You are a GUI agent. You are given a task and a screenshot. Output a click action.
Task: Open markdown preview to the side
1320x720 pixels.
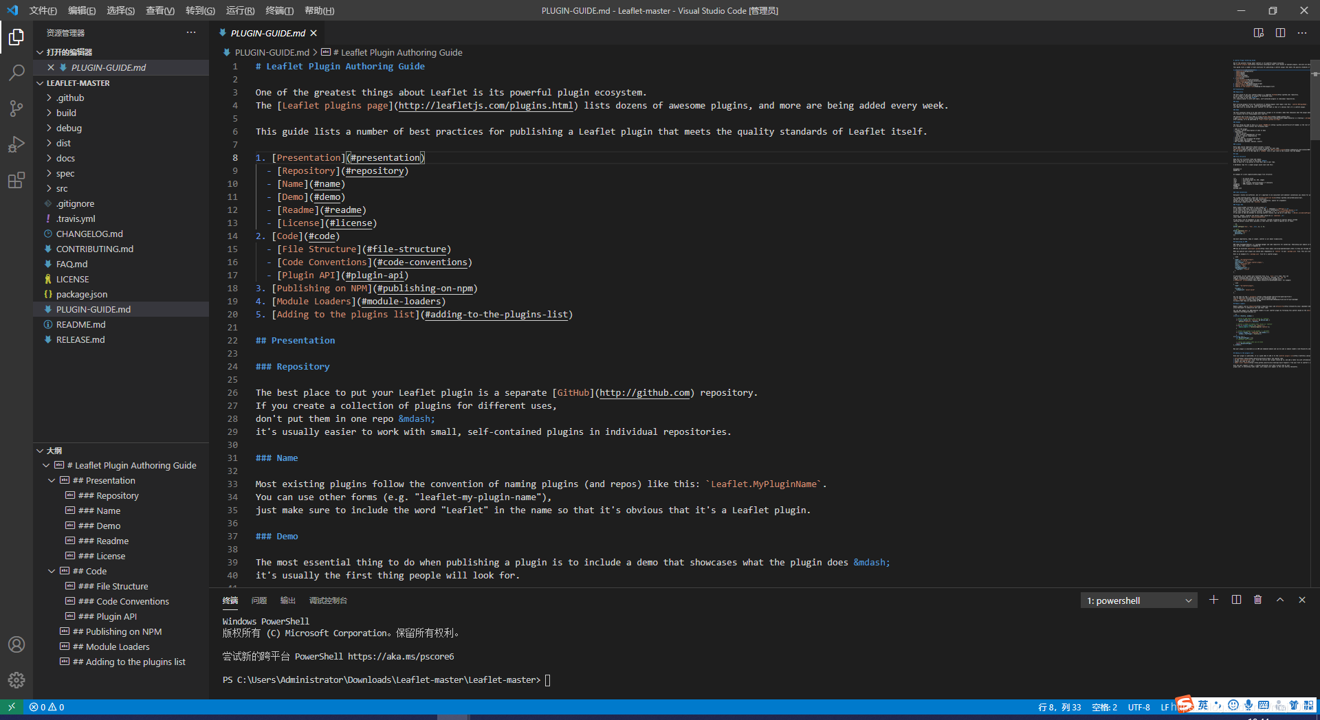1259,32
